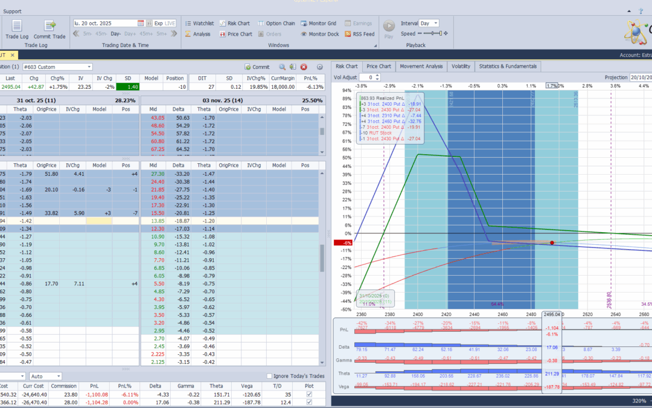Click the trading date field
The height and width of the screenshot is (408, 652).
coord(105,24)
